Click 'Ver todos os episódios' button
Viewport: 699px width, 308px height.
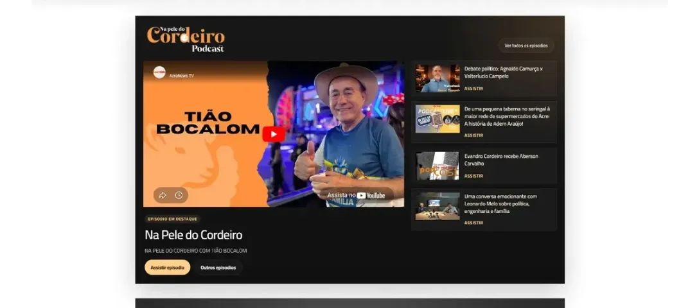point(526,46)
